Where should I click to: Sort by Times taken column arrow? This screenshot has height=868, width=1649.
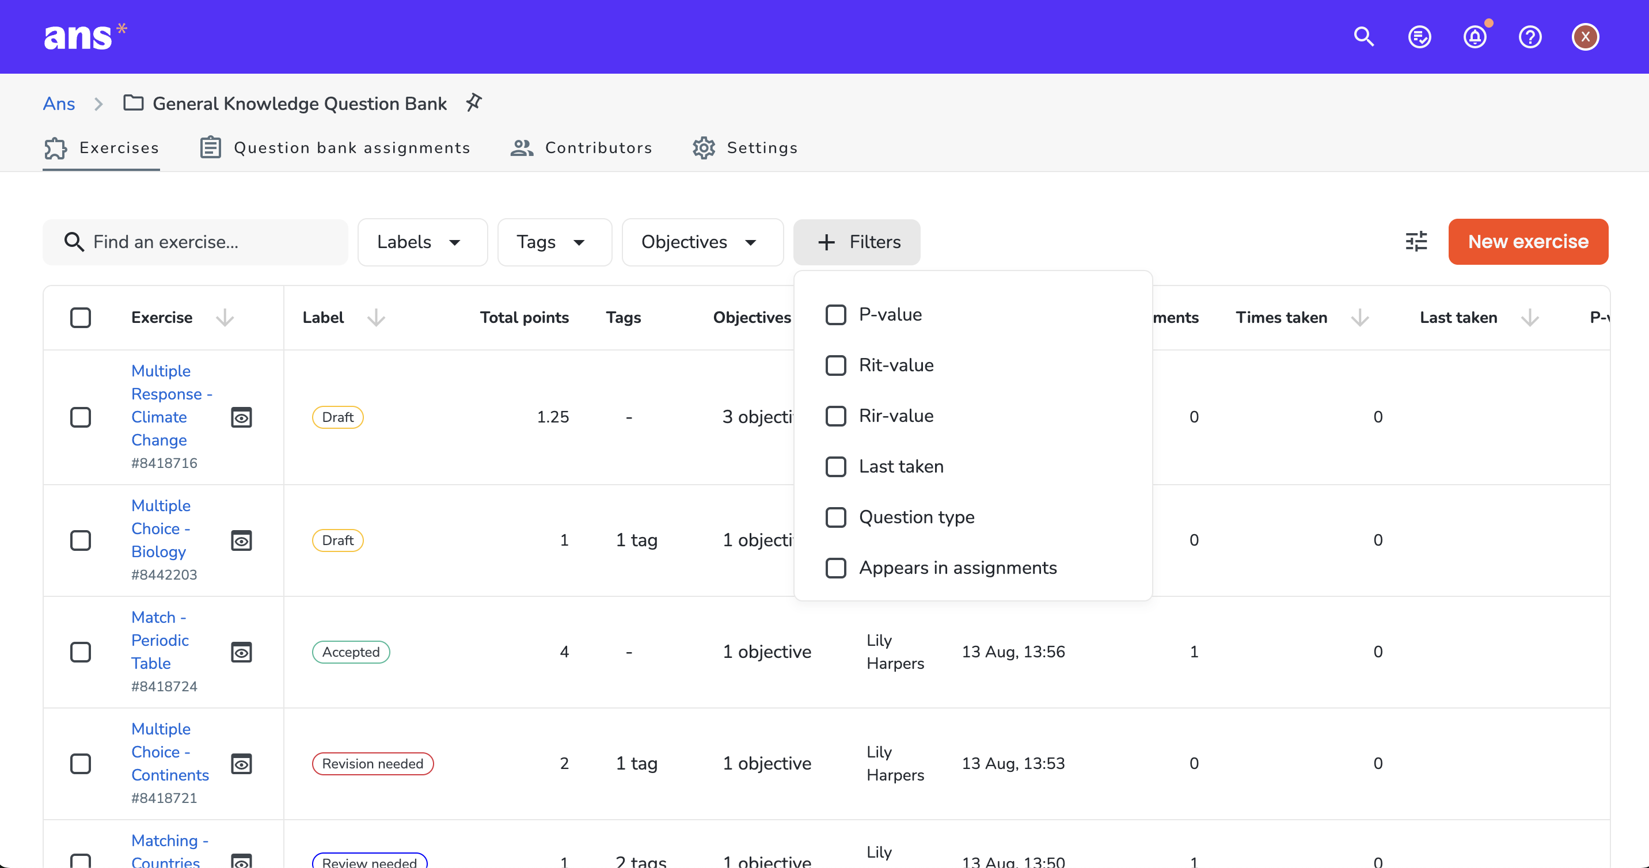point(1359,318)
